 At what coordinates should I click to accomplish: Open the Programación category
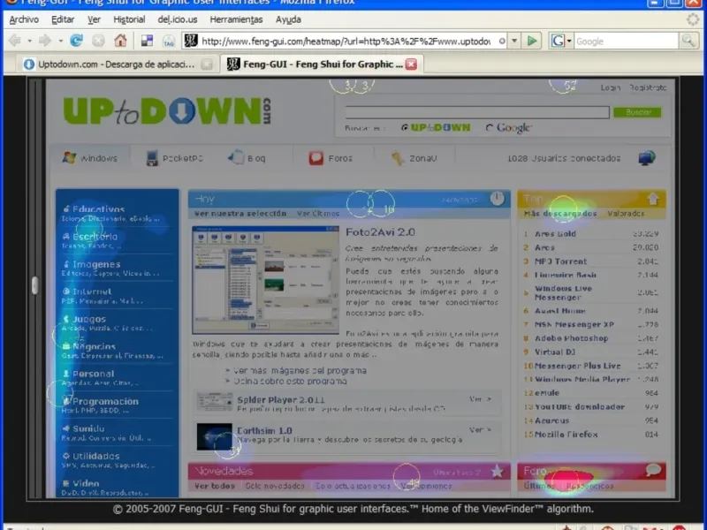click(x=105, y=401)
